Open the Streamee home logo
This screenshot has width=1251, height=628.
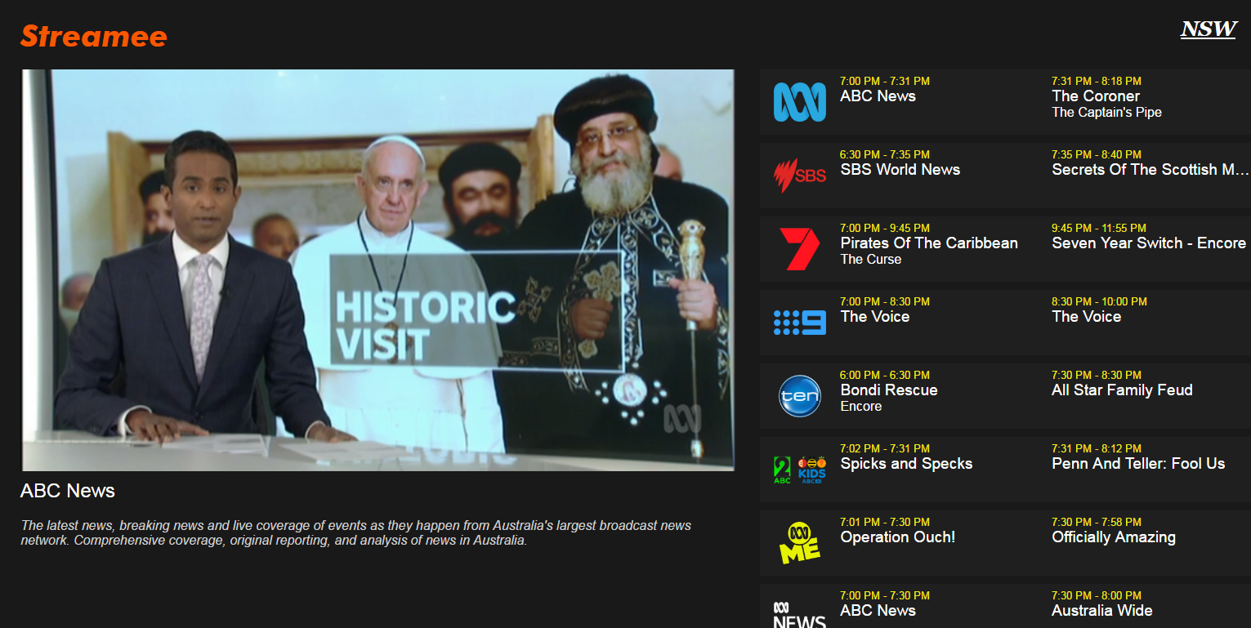(94, 36)
